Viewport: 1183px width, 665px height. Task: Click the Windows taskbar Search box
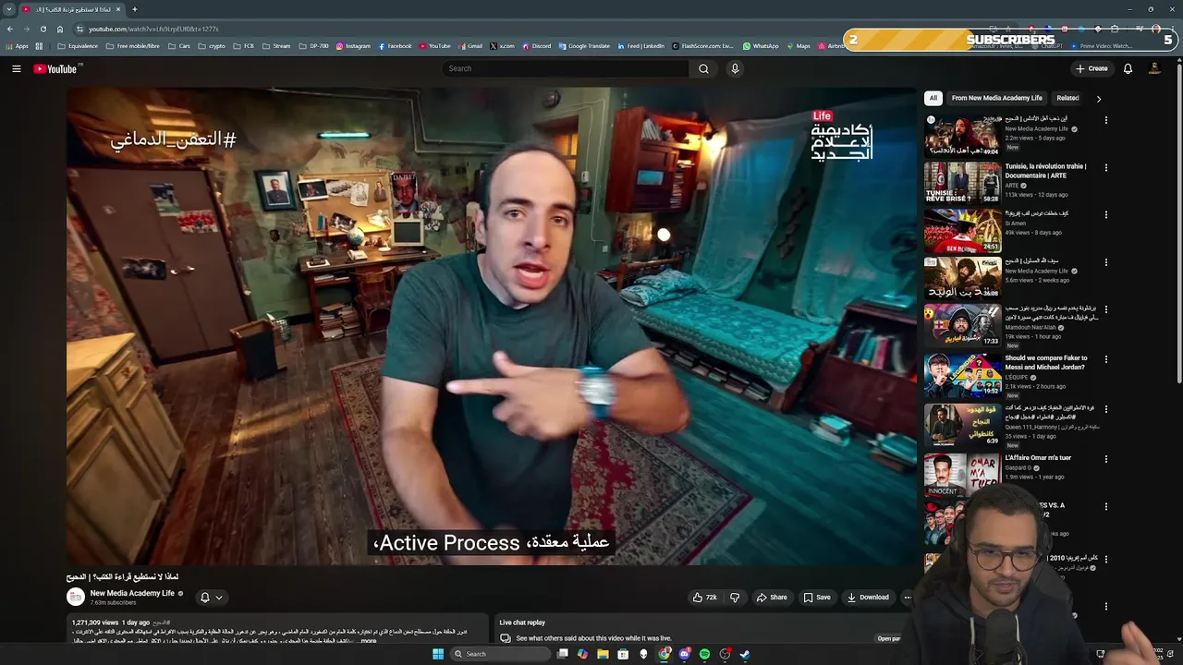[x=498, y=654]
